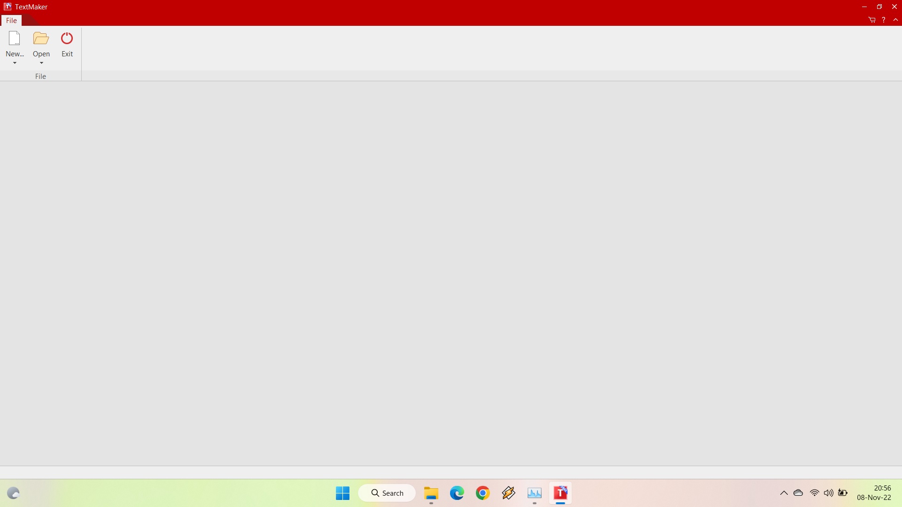902x507 pixels.
Task: Expand the New dropdown arrow
Action: click(15, 63)
